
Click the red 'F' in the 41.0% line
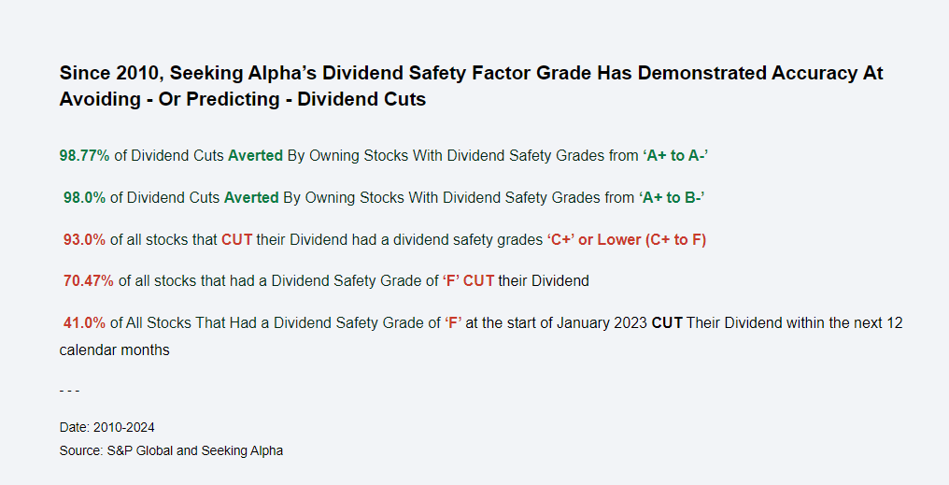coord(453,322)
